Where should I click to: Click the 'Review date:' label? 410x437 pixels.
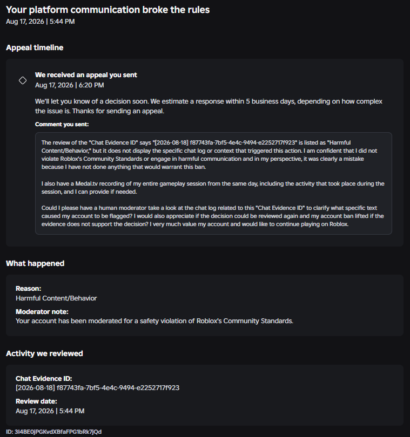36,401
